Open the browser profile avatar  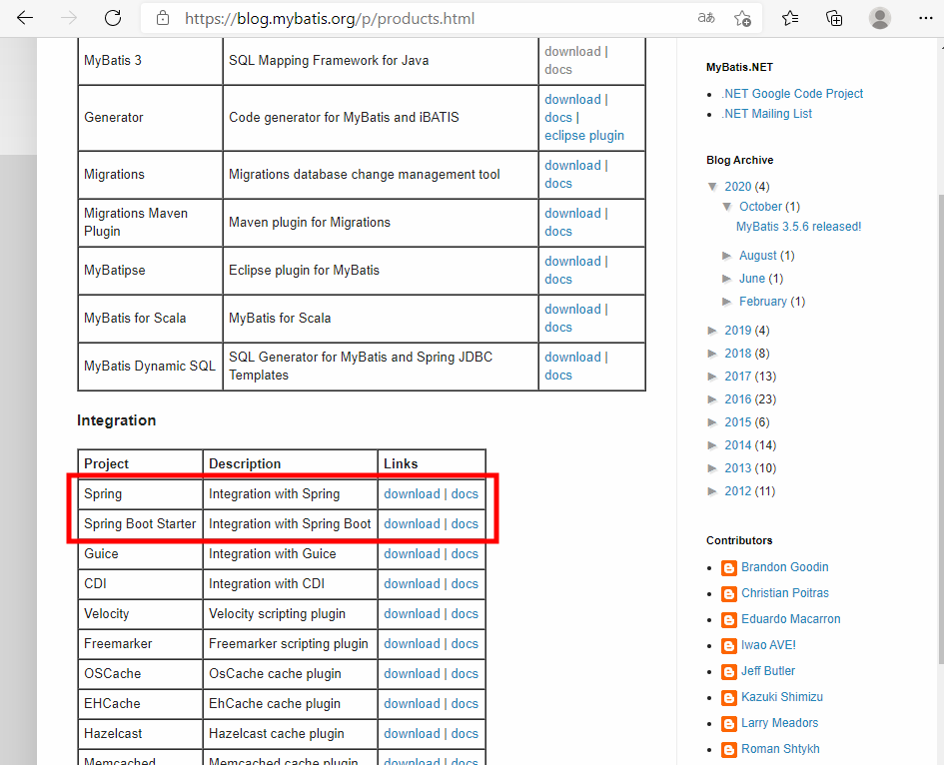pyautogui.click(x=879, y=18)
